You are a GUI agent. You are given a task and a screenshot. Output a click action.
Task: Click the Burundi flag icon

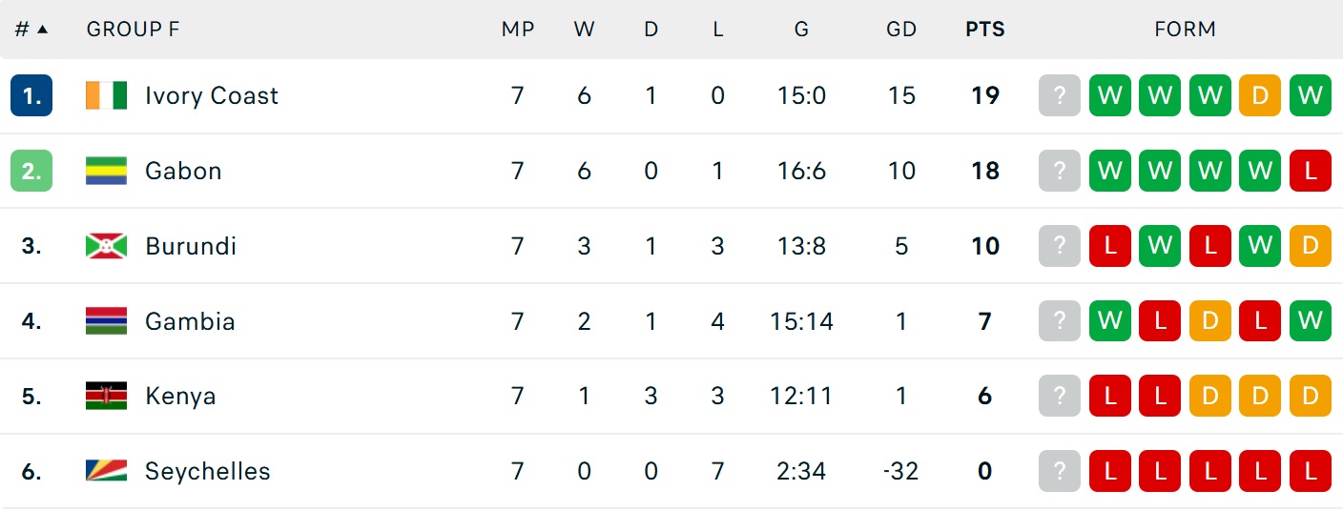[106, 246]
